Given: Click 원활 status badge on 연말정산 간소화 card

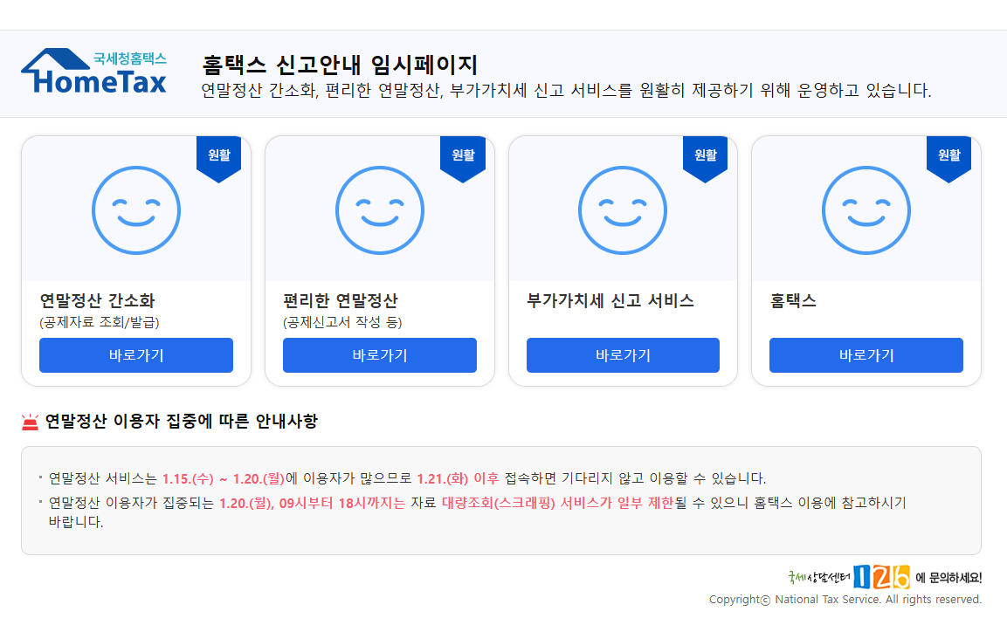Looking at the screenshot, I should (219, 159).
